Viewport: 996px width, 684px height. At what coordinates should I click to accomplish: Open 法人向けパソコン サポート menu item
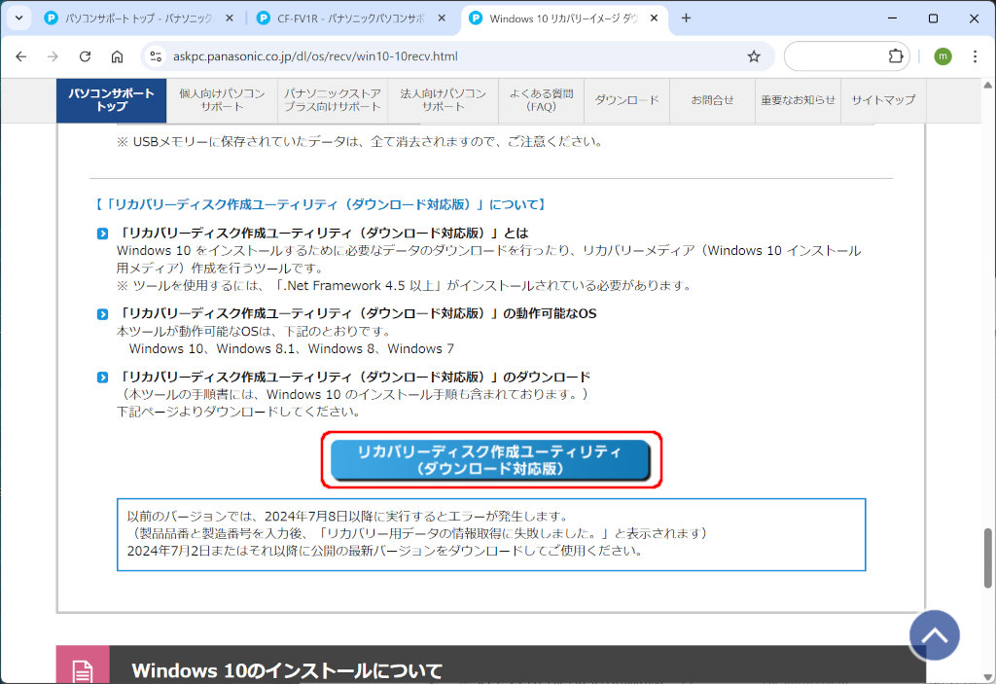point(444,100)
